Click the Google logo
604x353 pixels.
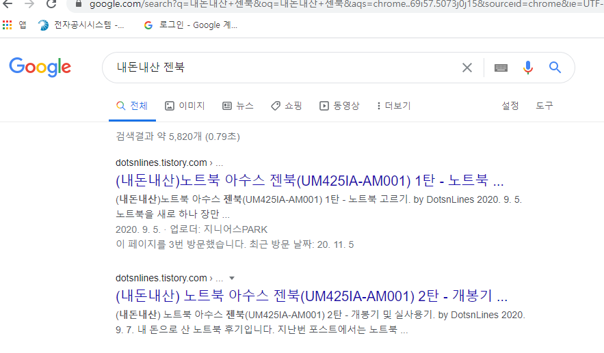click(x=40, y=68)
